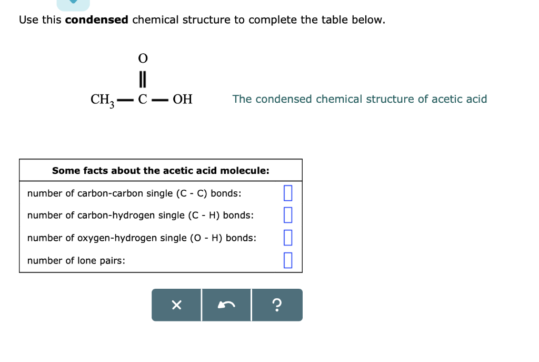Click the carbon-hydrogen bonds table row

coord(140,216)
